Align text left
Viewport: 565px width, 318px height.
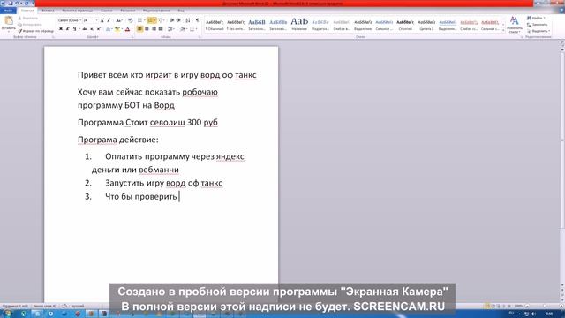(x=139, y=29)
